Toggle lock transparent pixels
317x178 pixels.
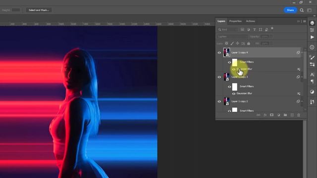226,44
